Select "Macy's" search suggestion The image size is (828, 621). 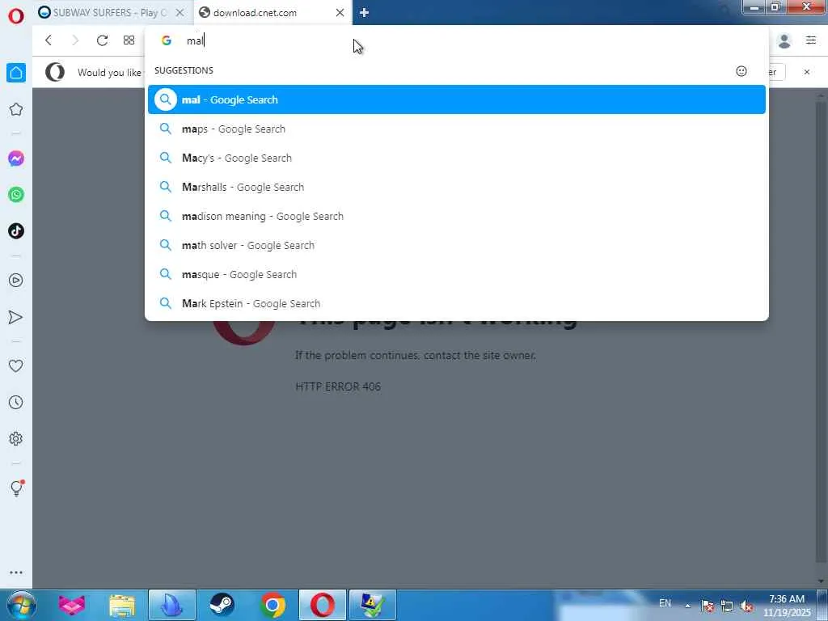(x=457, y=158)
